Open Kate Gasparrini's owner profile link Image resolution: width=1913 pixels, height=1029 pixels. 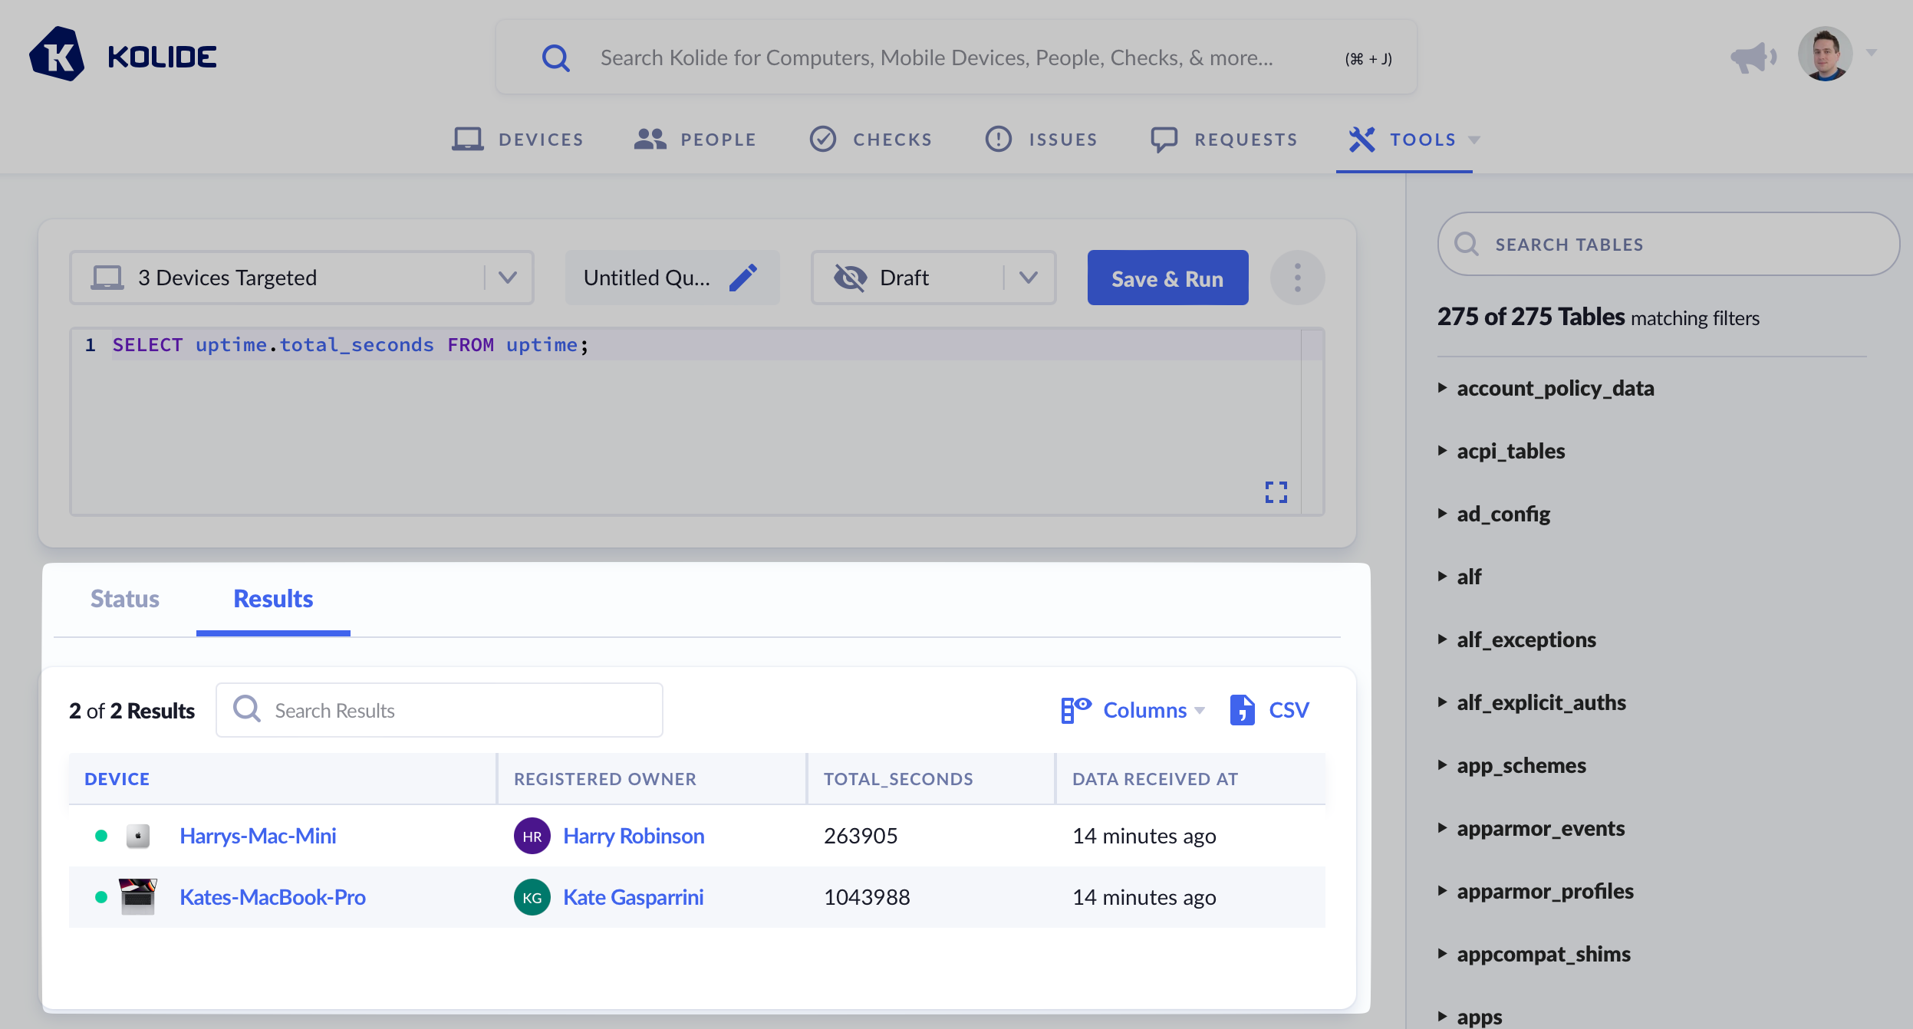(633, 897)
